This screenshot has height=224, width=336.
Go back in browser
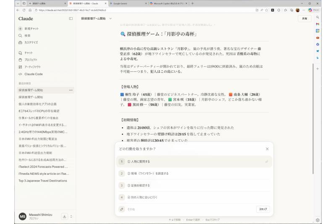click(x=18, y=10)
